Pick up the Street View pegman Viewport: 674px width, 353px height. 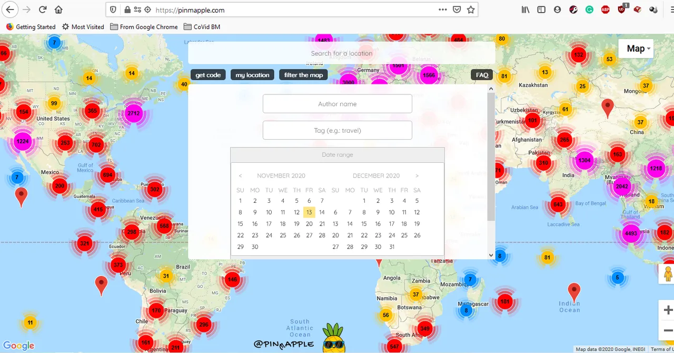tap(668, 274)
